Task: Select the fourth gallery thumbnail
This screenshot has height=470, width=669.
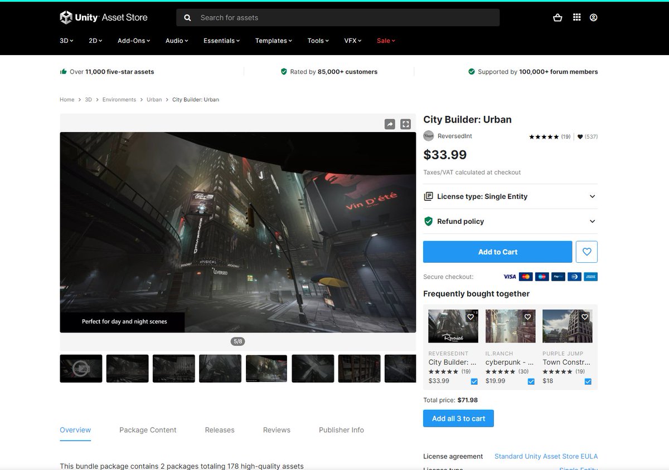Action: (220, 369)
